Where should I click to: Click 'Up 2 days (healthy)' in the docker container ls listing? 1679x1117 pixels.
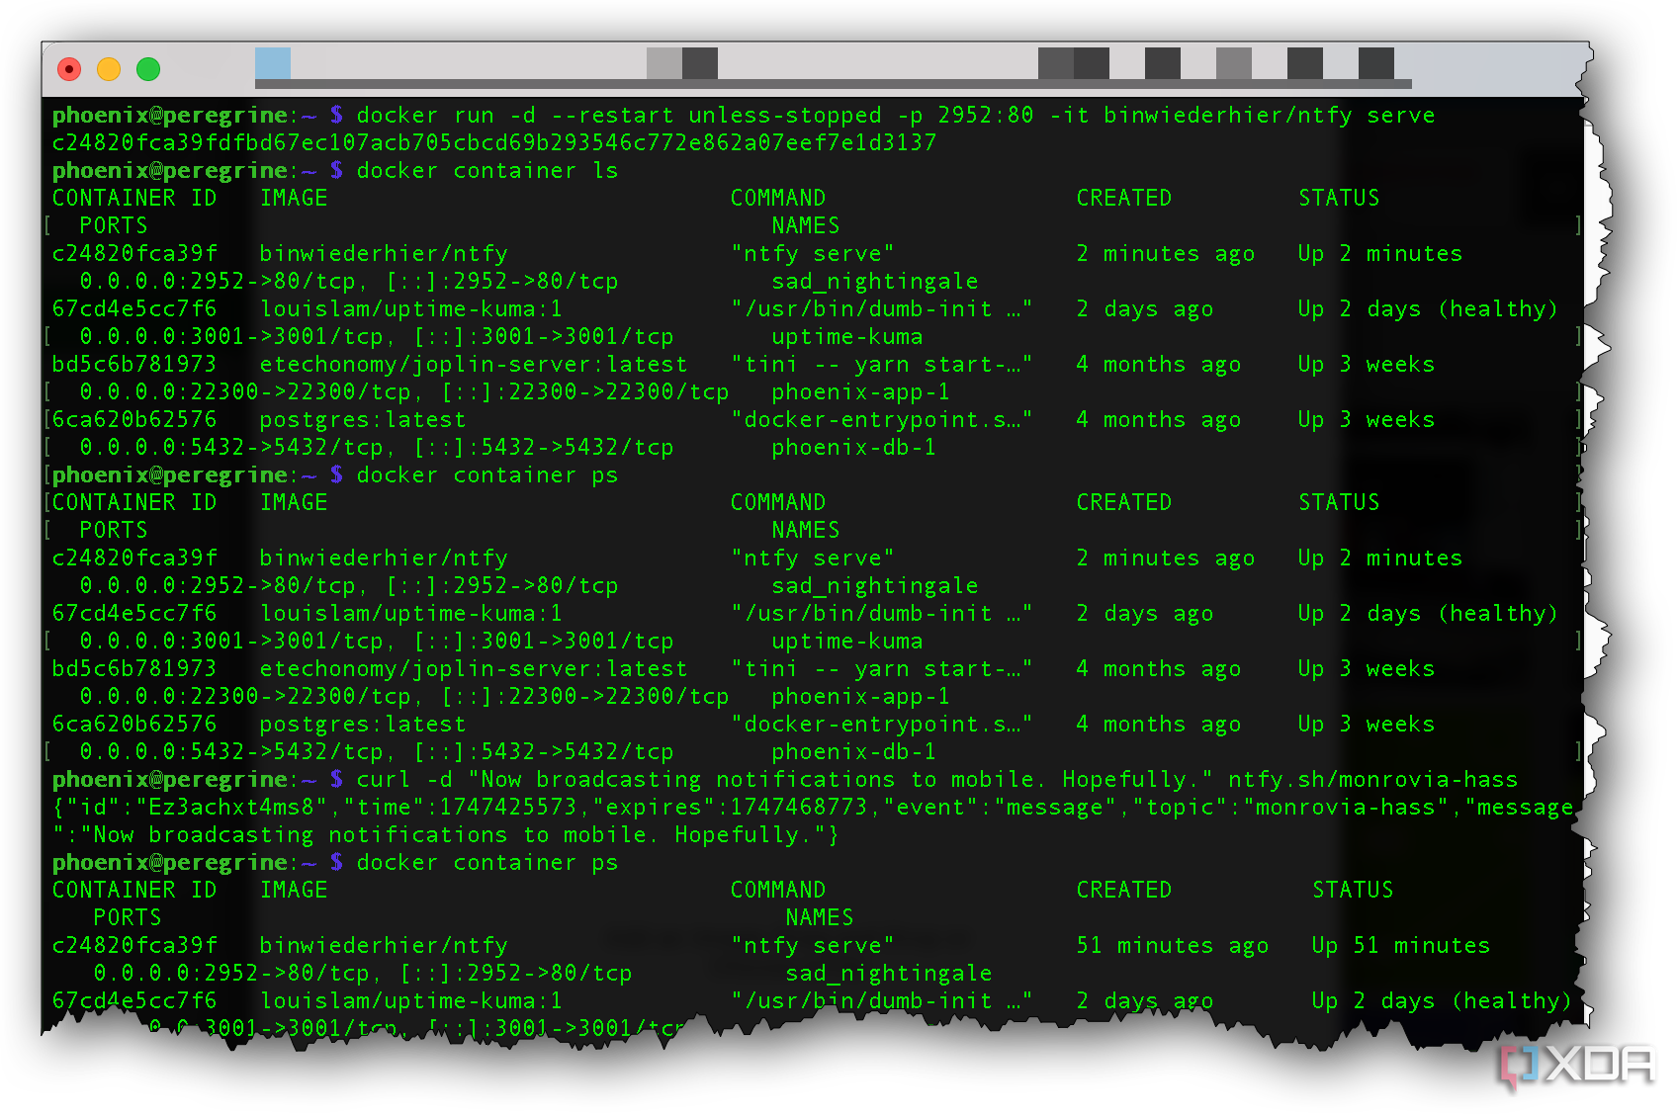[x=1429, y=309]
